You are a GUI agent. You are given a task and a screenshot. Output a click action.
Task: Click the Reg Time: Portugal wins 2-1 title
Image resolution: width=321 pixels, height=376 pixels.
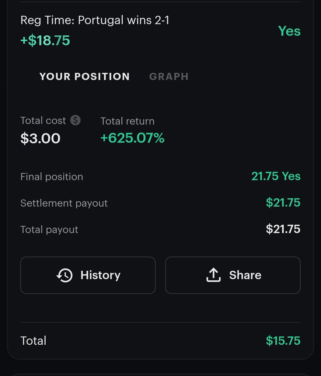click(95, 20)
